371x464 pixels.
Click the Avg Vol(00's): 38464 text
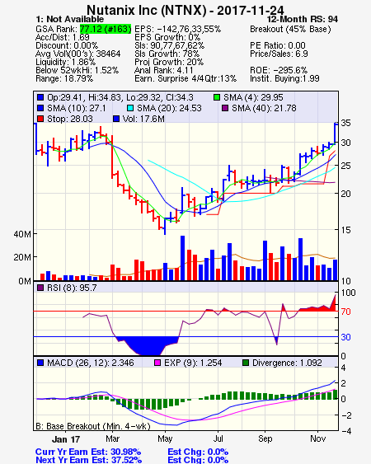[78, 54]
